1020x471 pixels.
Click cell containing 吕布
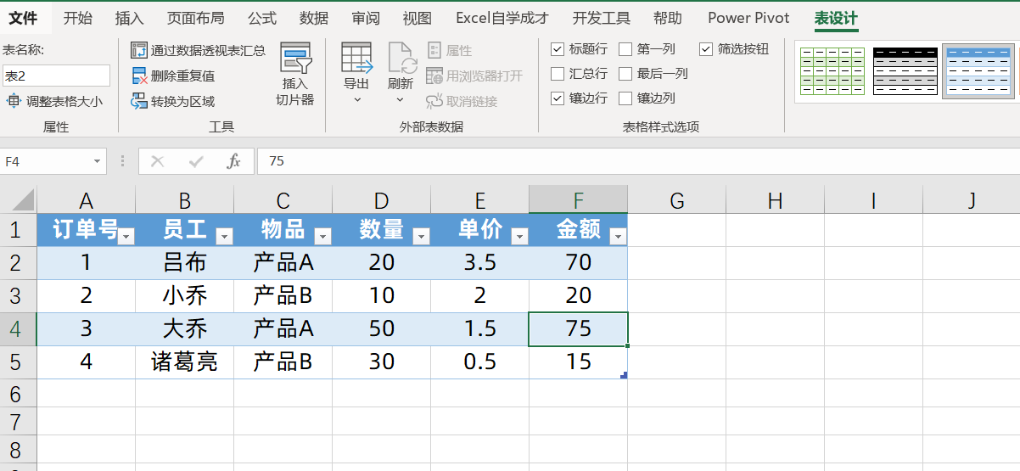pyautogui.click(x=185, y=263)
